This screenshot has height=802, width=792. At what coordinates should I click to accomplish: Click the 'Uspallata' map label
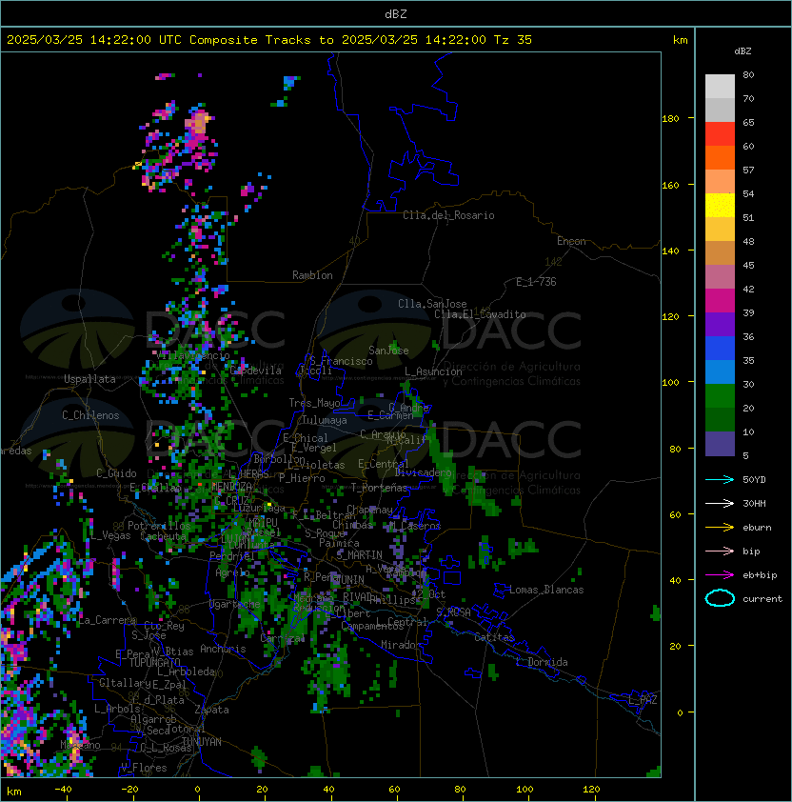[x=89, y=379]
